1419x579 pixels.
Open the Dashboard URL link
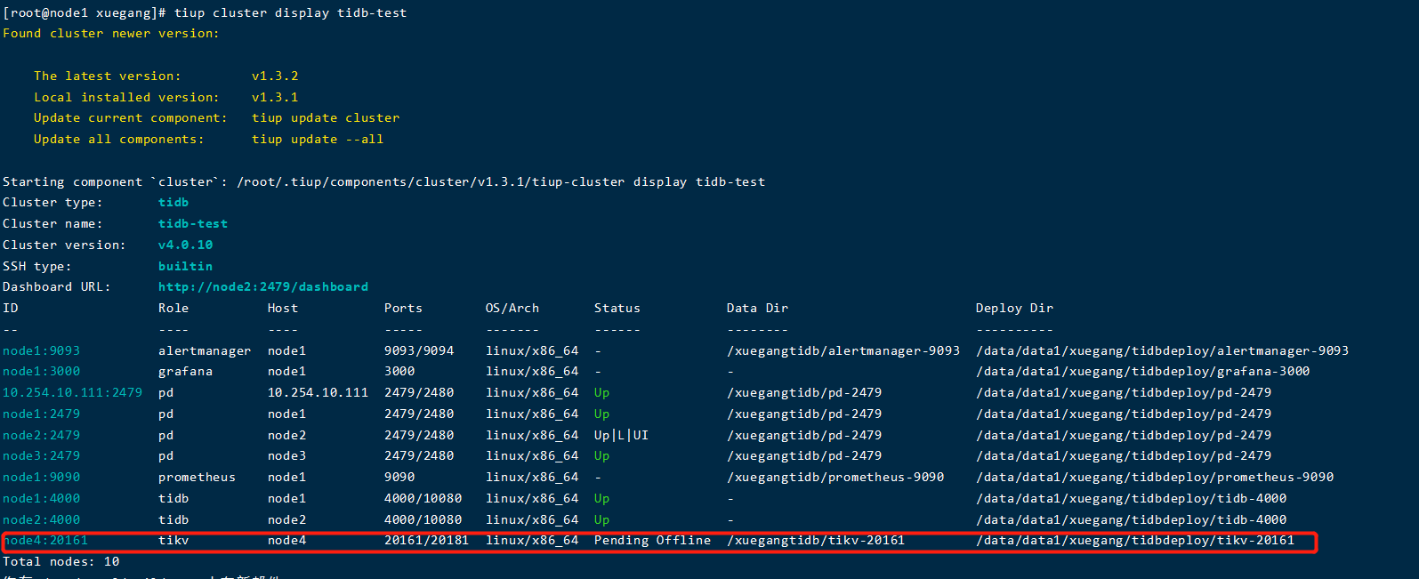click(x=262, y=287)
